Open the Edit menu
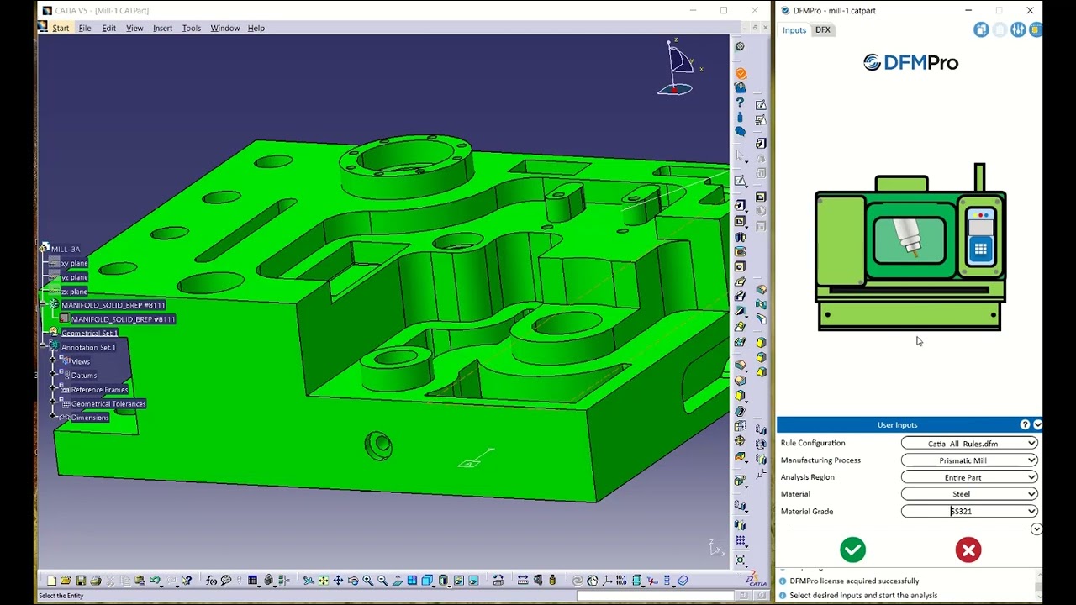Viewport: 1076px width, 605px height. tap(109, 28)
